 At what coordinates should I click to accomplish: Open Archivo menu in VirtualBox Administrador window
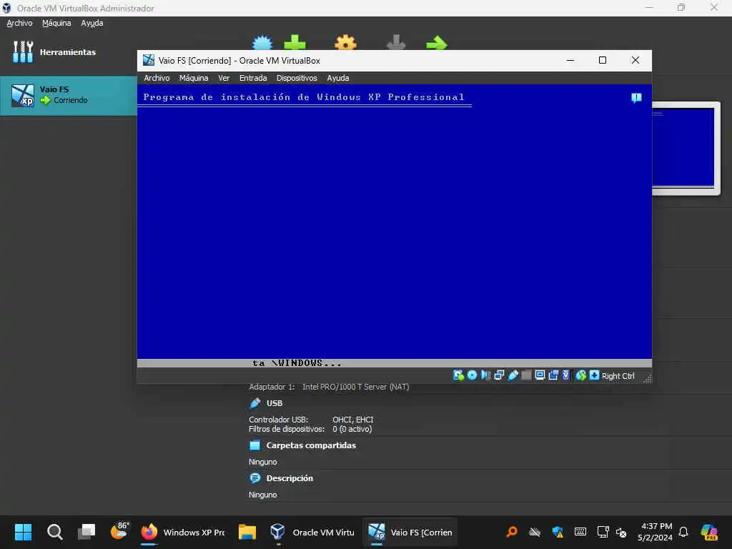pos(19,23)
